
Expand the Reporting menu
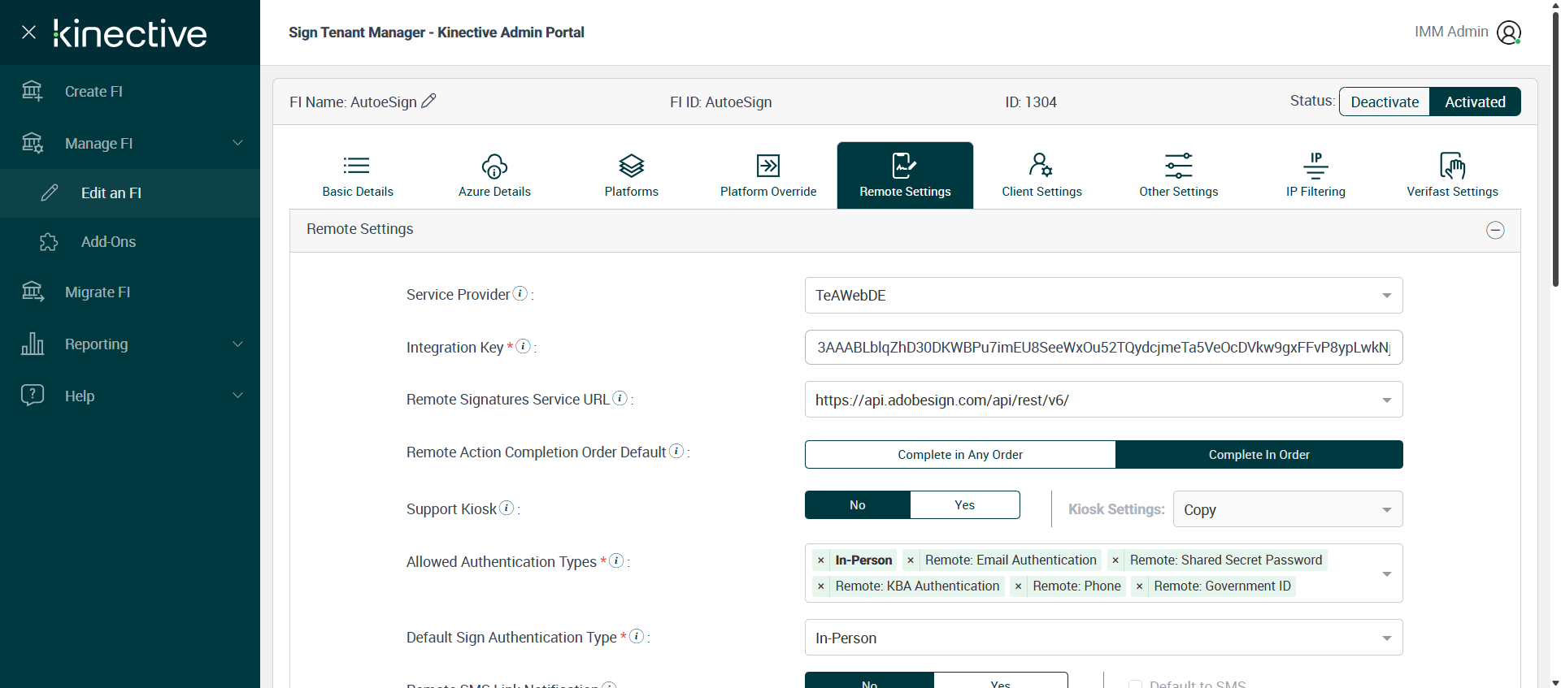[130, 344]
